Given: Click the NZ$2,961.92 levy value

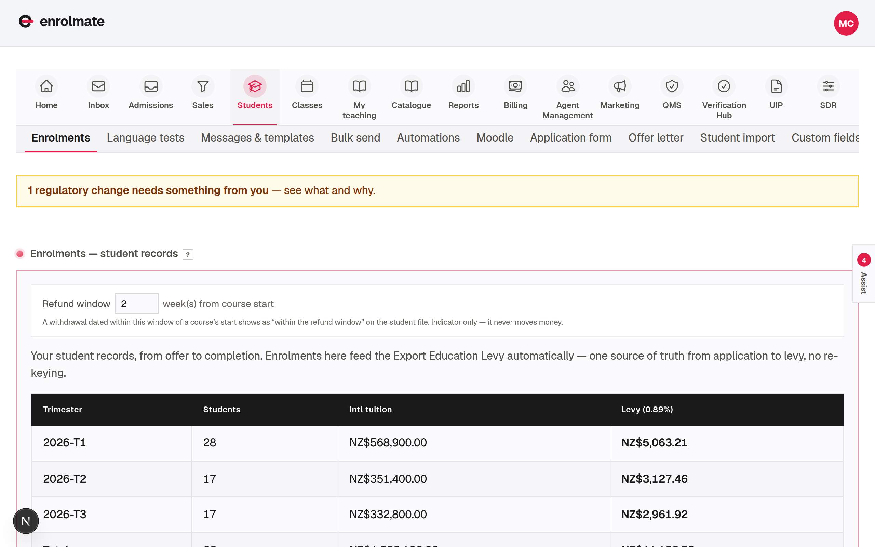Looking at the screenshot, I should pos(655,515).
